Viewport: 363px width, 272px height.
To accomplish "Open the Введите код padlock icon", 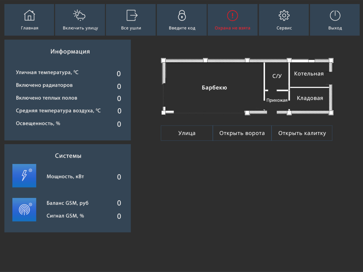I will click(x=182, y=16).
